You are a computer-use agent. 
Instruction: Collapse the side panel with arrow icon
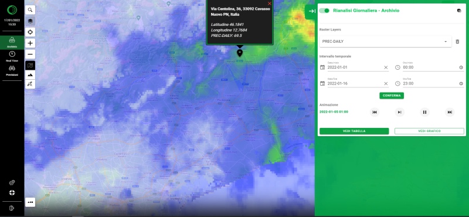(x=311, y=11)
